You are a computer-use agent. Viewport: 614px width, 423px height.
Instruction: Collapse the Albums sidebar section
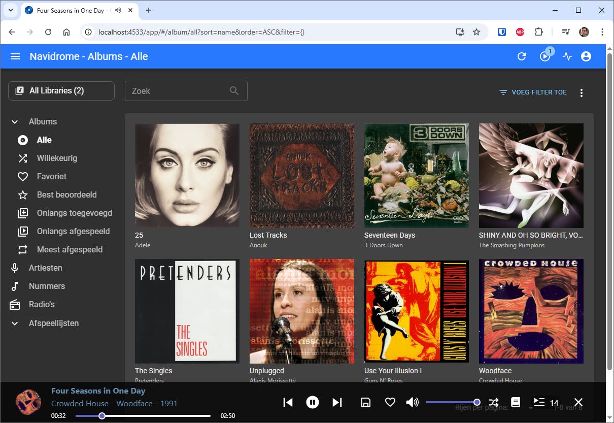click(15, 122)
